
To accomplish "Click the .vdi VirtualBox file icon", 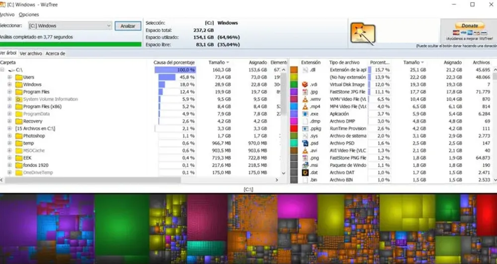I will pyautogui.click(x=305, y=84).
